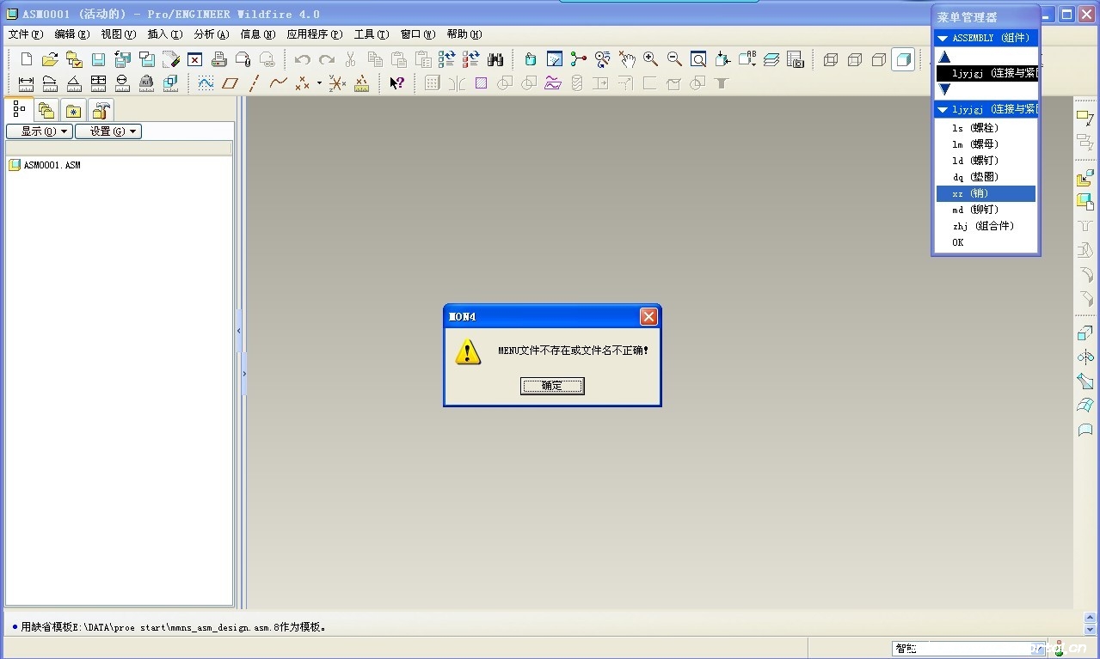1100x659 pixels.
Task: Open the 编辑 menu
Action: (x=71, y=34)
